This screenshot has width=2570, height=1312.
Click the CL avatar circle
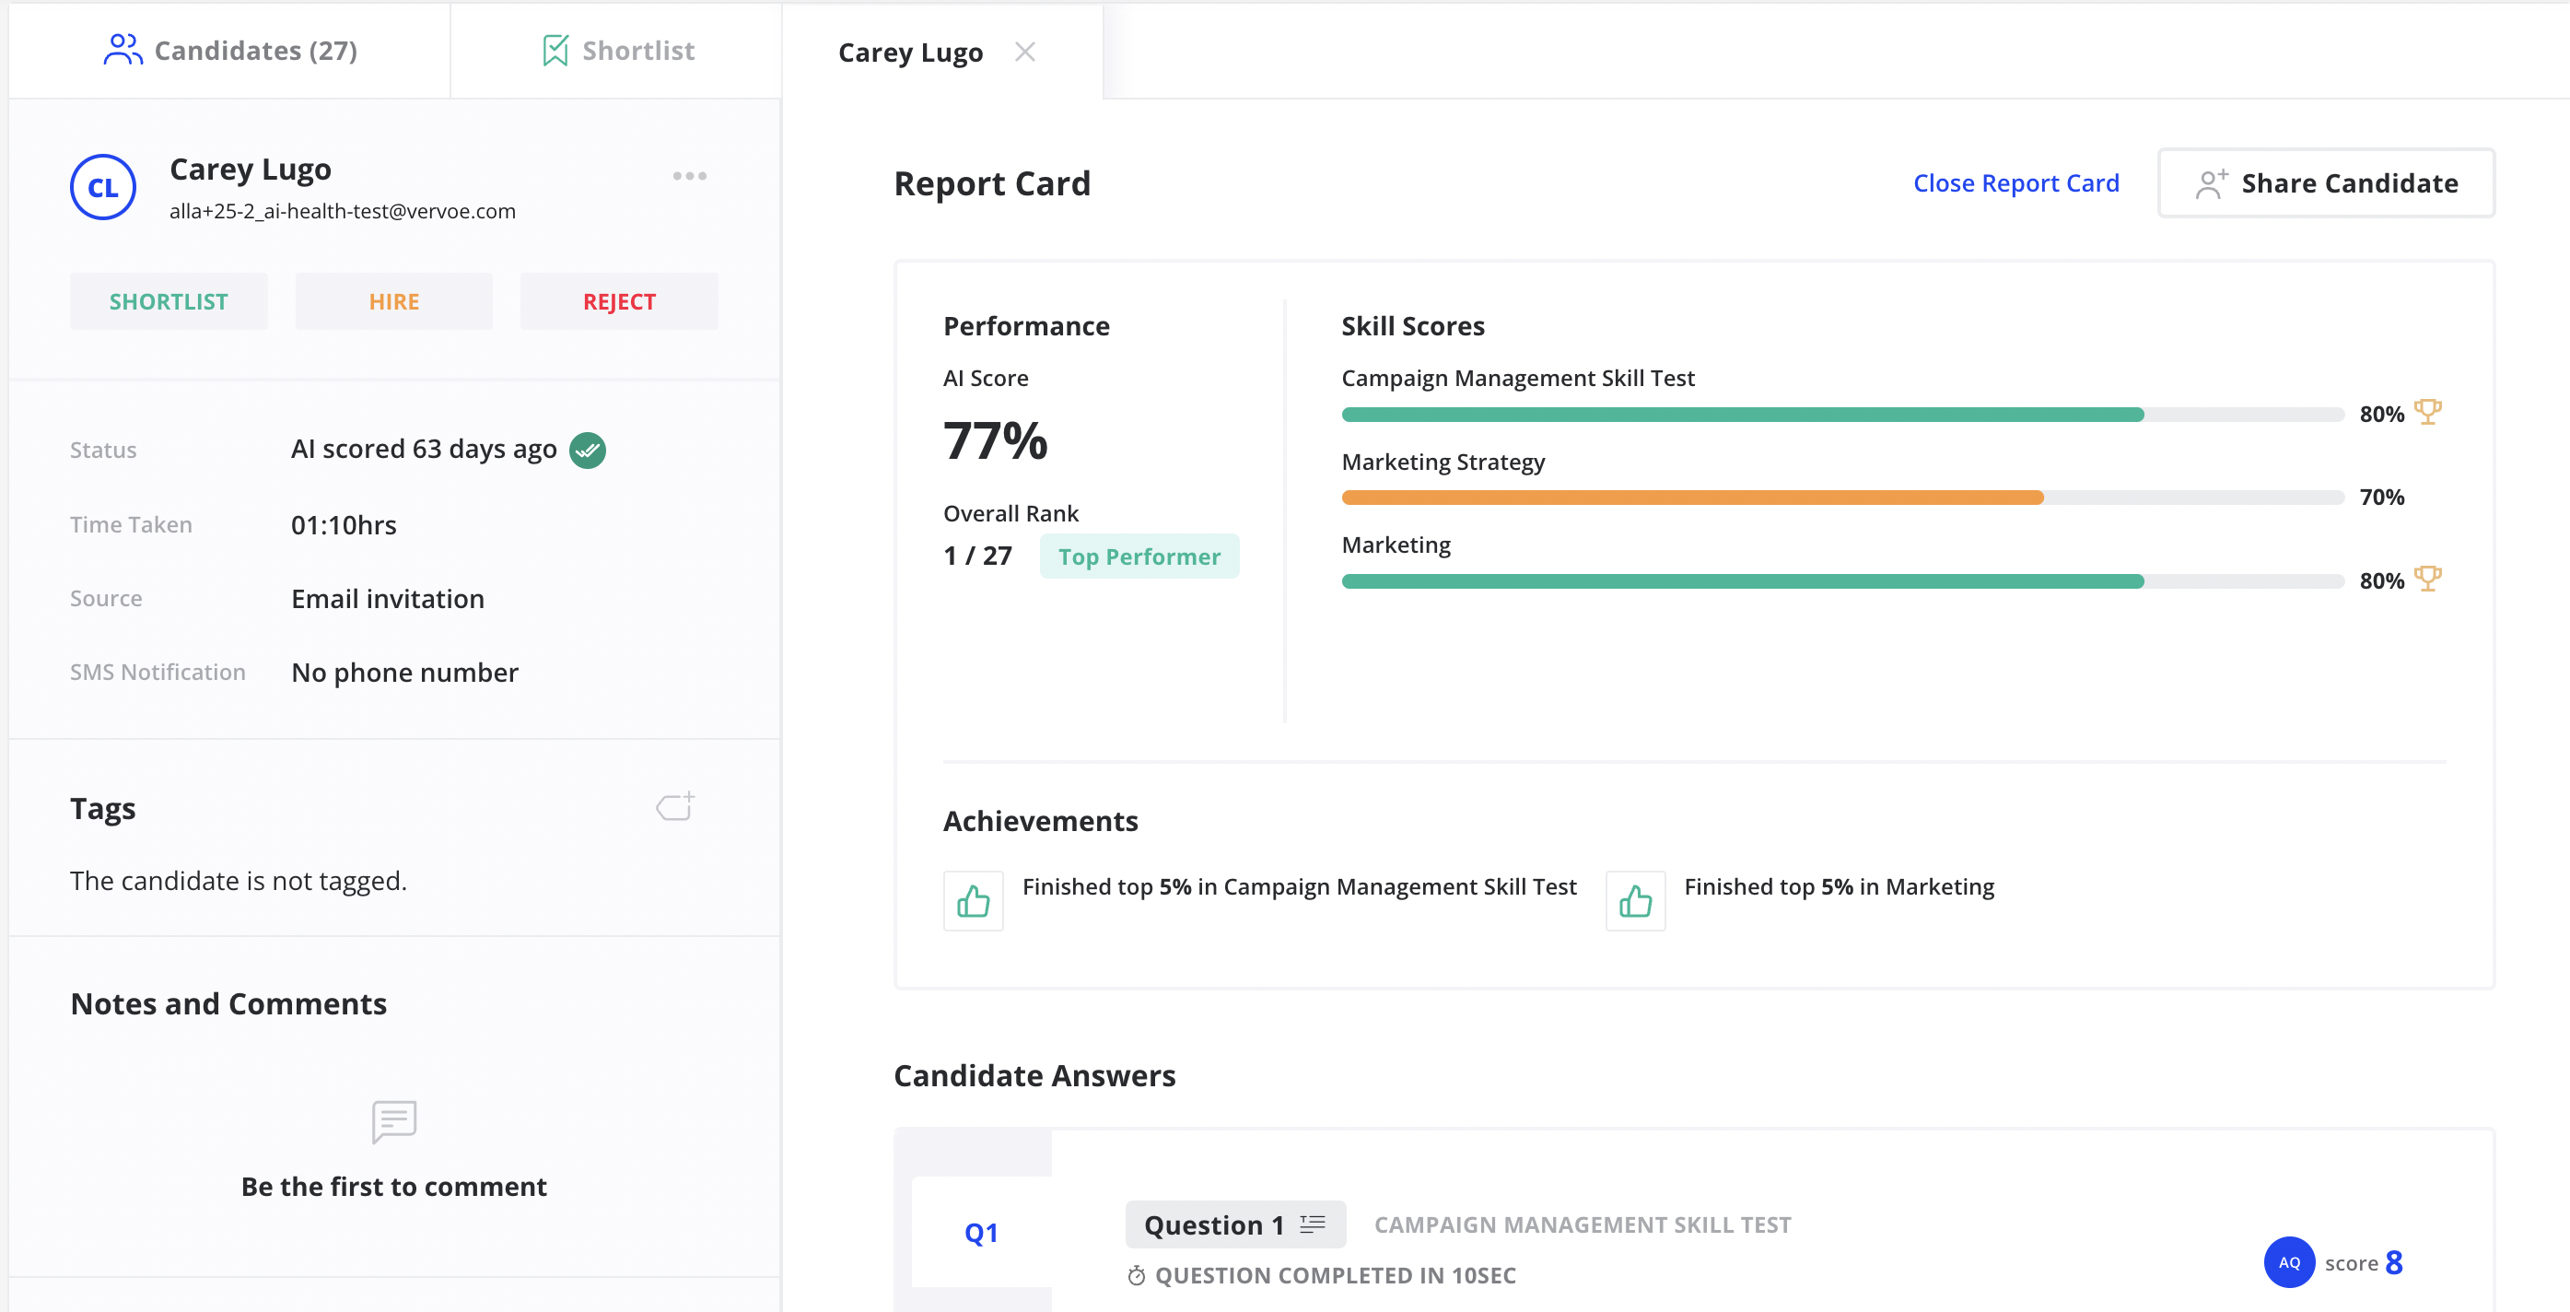coord(103,187)
